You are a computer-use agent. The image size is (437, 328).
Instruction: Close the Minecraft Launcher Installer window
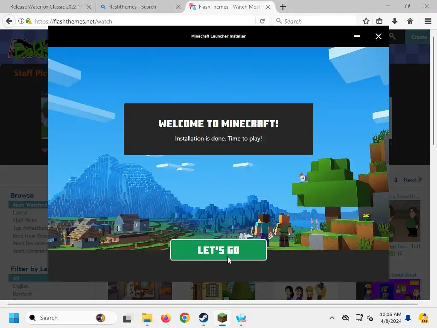(378, 36)
